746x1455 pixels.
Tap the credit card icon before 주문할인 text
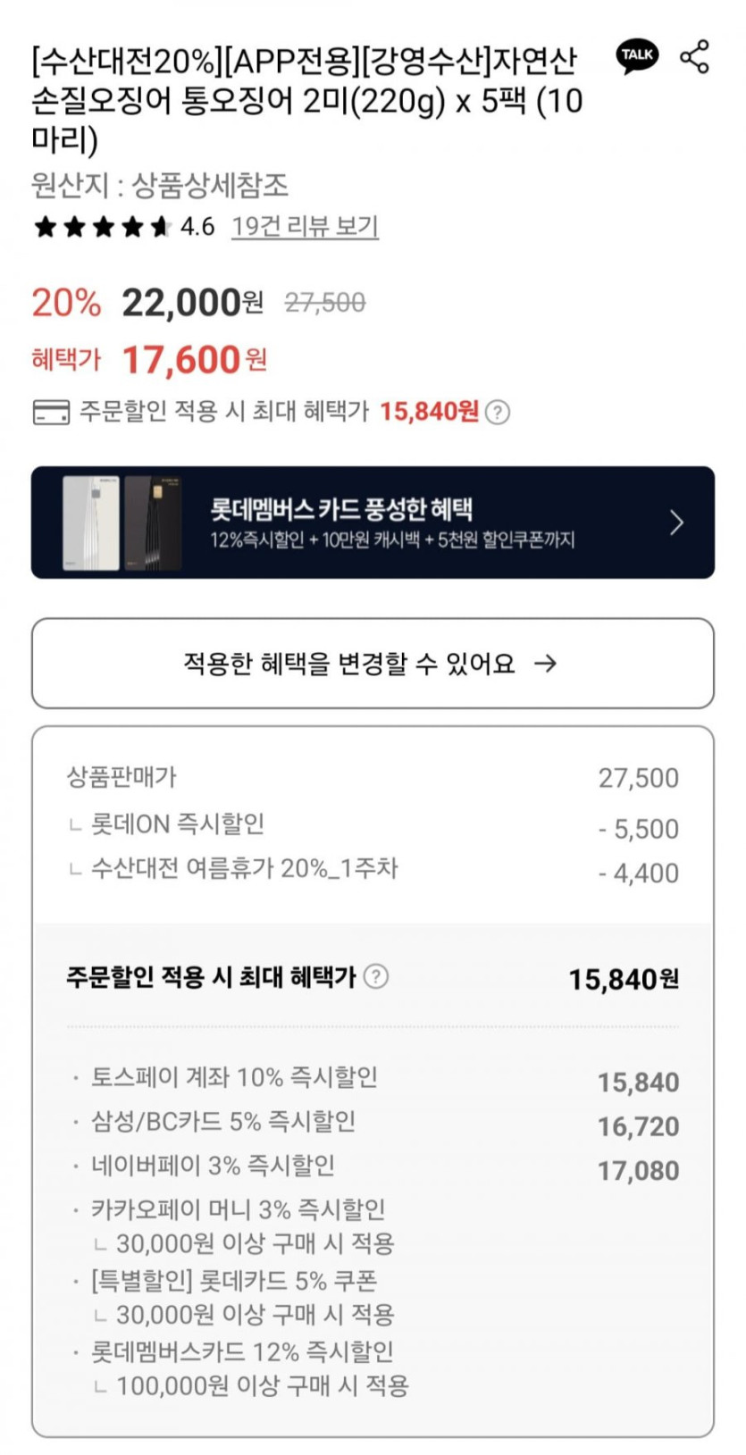click(51, 412)
